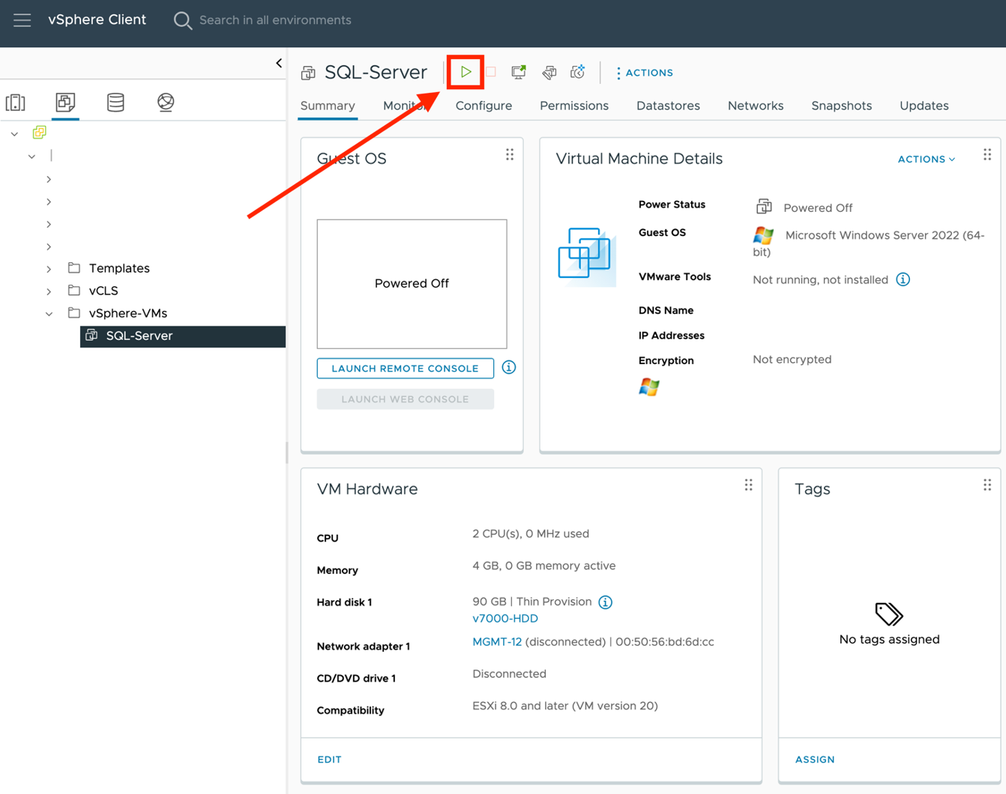Switch to the Storage inventory icon
The height and width of the screenshot is (794, 1006).
[115, 102]
